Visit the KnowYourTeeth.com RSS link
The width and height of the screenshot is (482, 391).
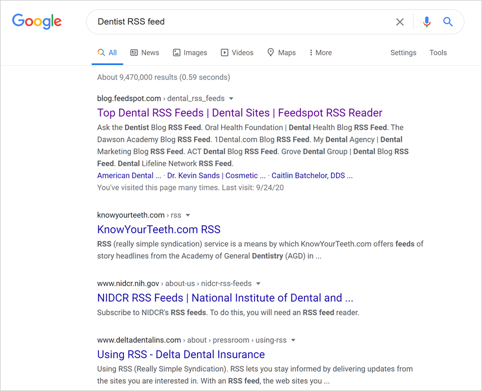[x=158, y=229]
